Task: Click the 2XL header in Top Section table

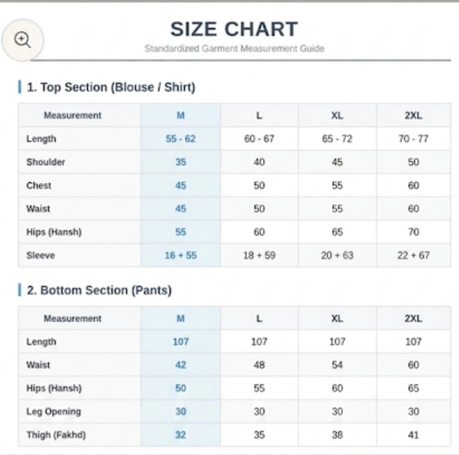Action: pyautogui.click(x=413, y=115)
